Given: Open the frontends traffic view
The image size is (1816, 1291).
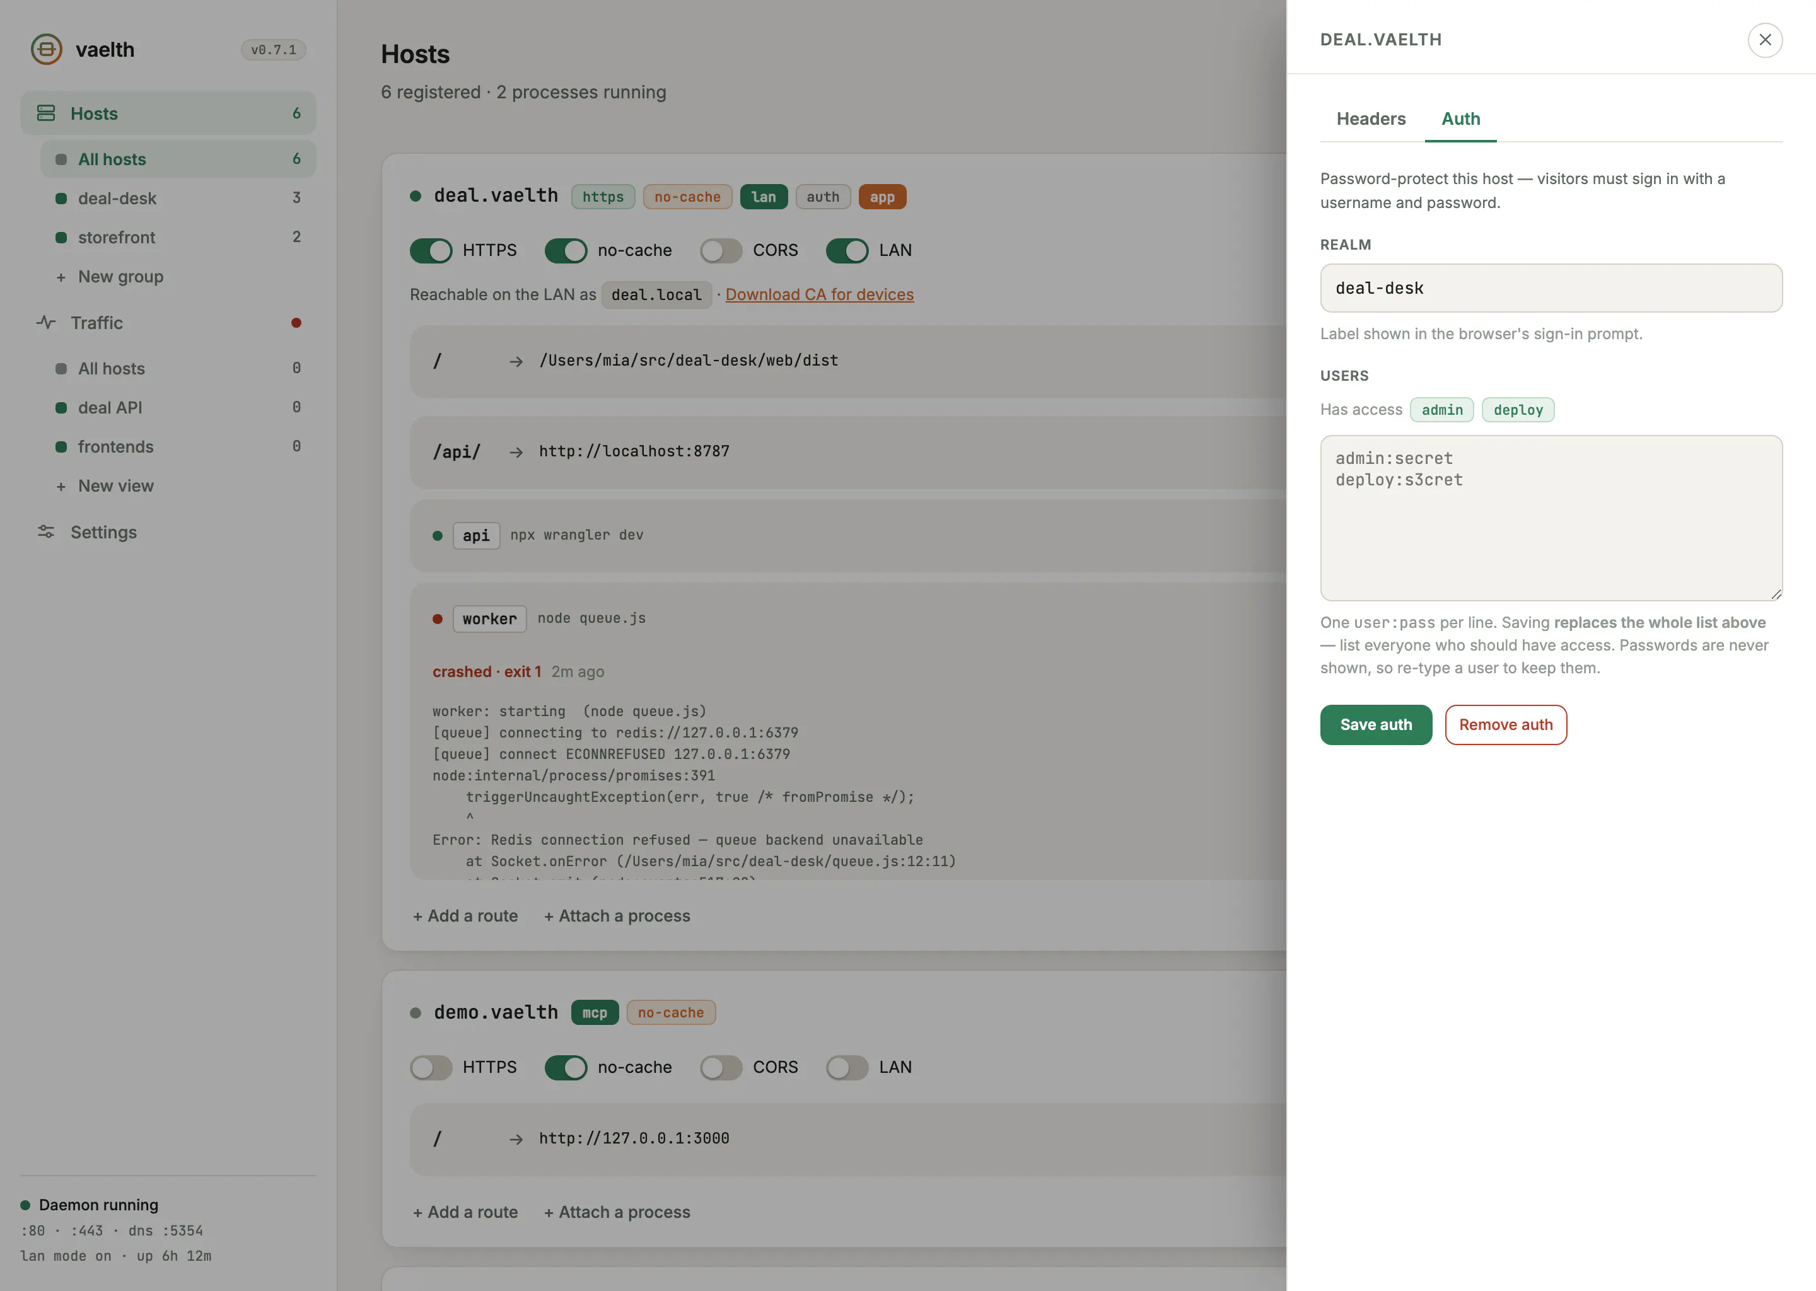Looking at the screenshot, I should tap(178, 446).
